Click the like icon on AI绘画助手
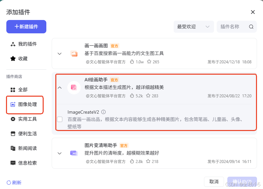 tap(132, 96)
